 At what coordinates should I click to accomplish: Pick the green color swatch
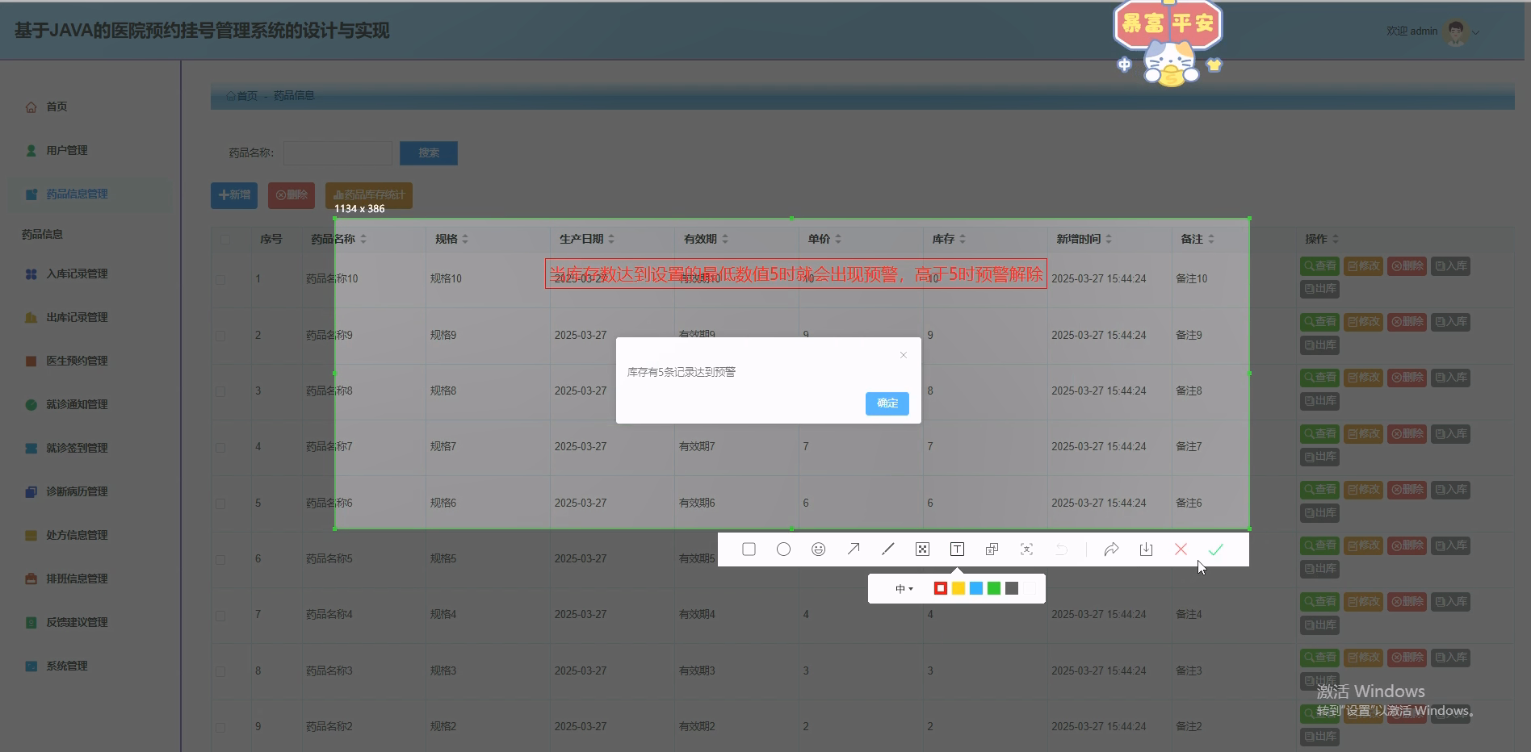[994, 588]
